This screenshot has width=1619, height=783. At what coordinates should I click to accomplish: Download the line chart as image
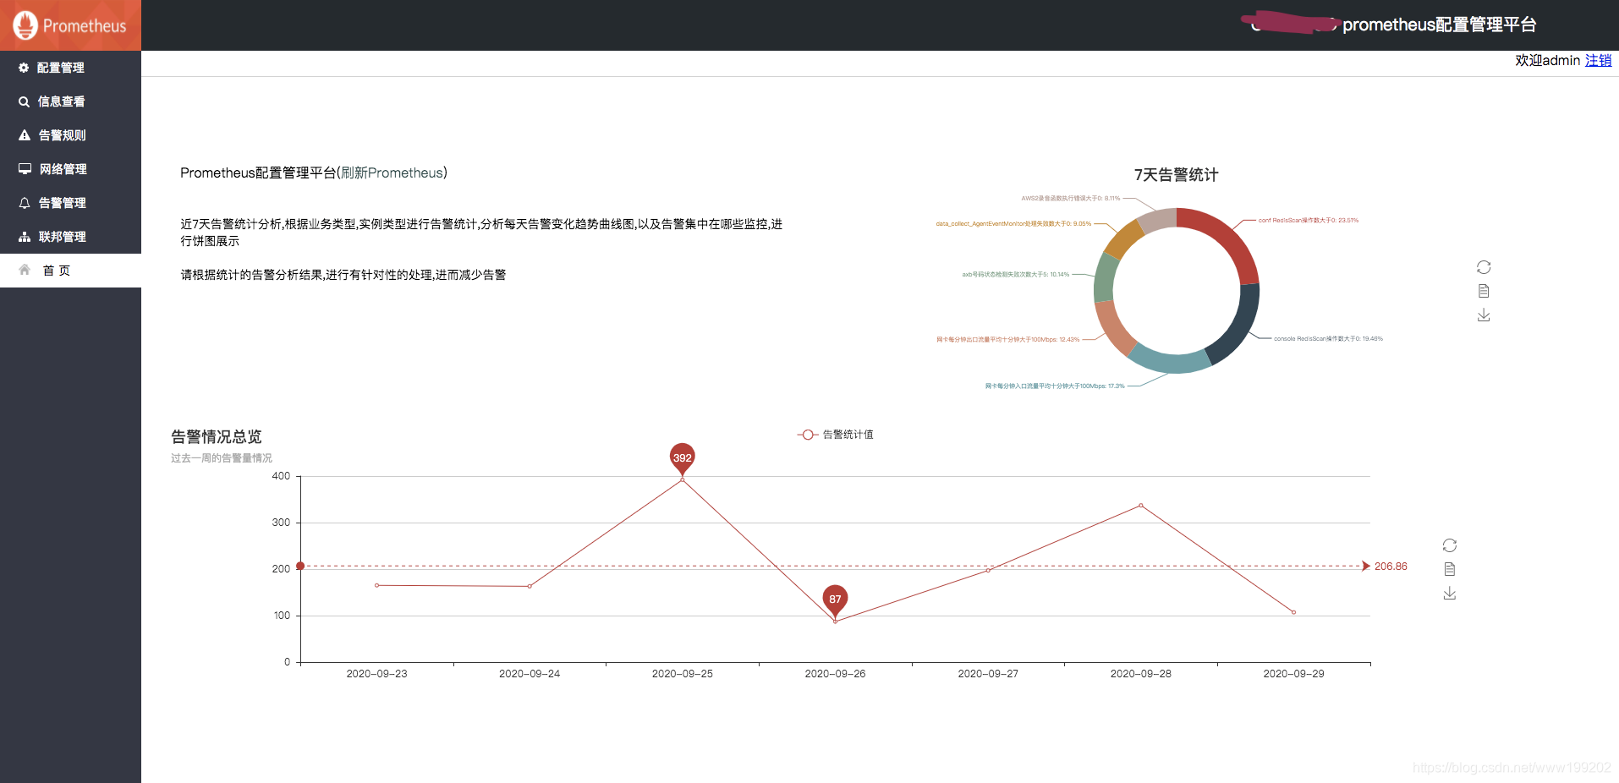pos(1450,593)
